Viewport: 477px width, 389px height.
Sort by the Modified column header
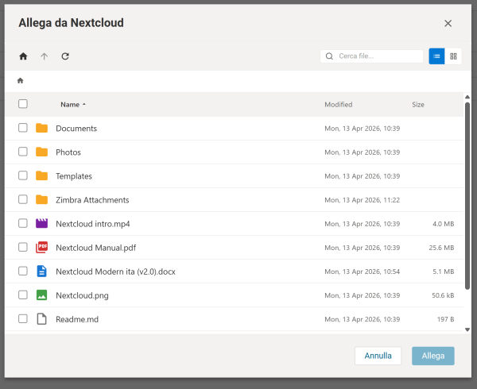pyautogui.click(x=338, y=105)
